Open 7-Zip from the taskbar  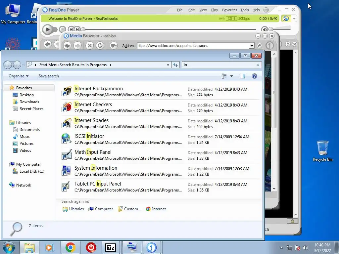pos(111,247)
